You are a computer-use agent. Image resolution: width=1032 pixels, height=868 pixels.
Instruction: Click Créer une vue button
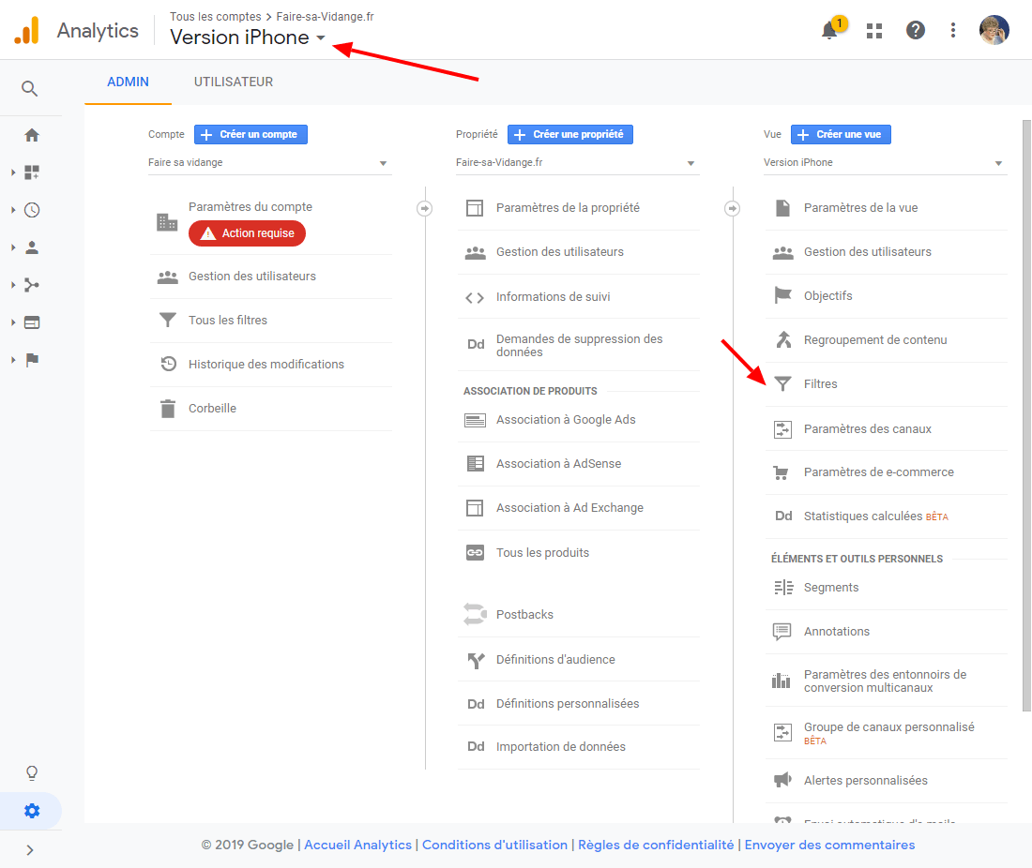[841, 134]
